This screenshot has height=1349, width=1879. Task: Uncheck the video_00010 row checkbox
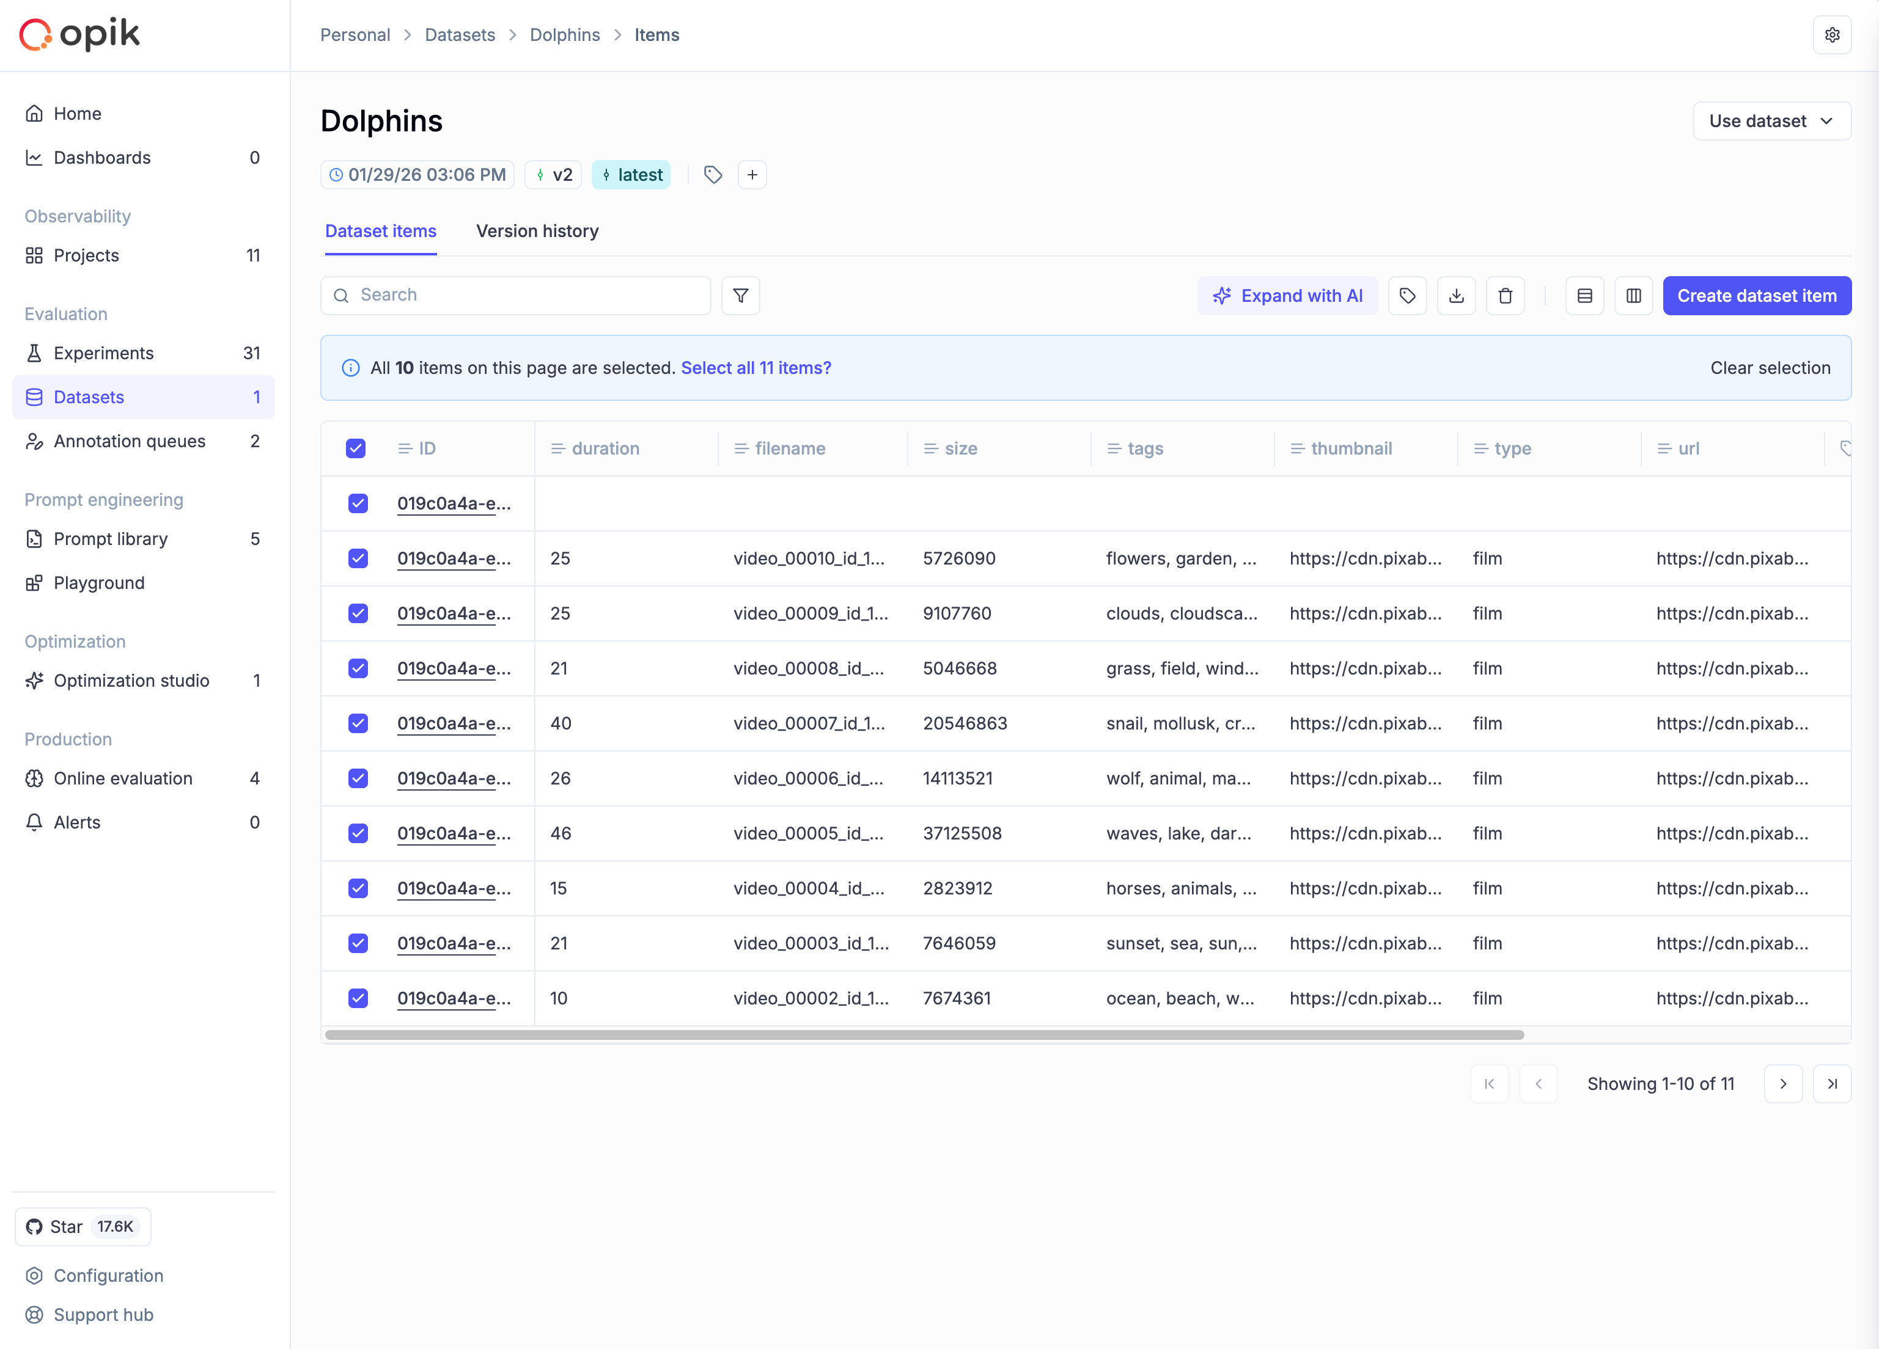pos(358,558)
